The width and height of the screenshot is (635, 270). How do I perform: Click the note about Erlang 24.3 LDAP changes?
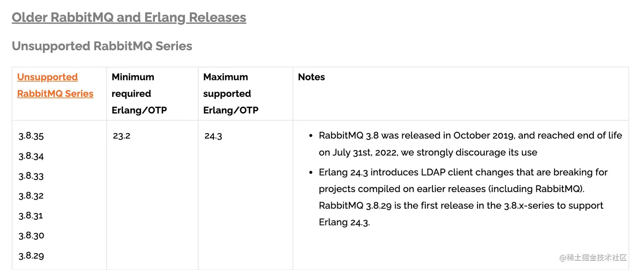tap(463, 197)
